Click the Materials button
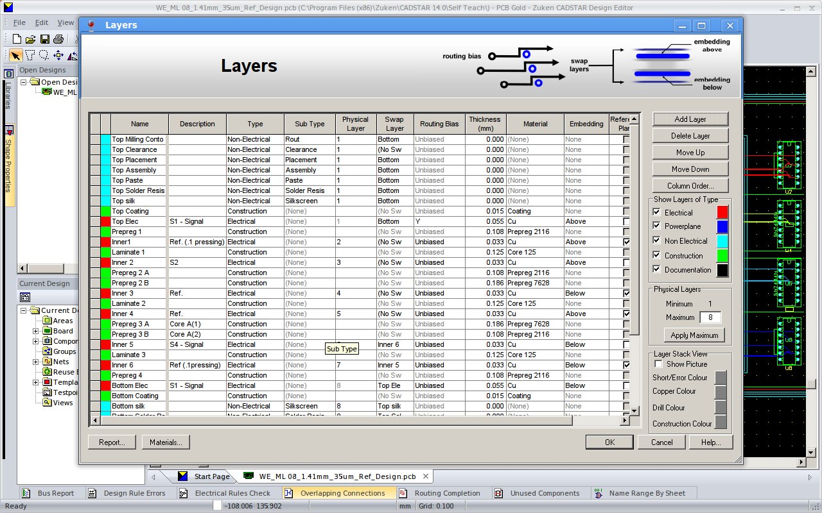Image resolution: width=822 pixels, height=513 pixels. click(166, 442)
